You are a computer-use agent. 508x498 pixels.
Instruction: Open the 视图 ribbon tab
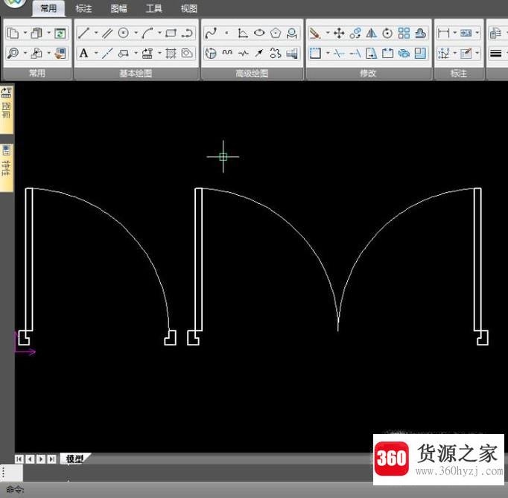(189, 8)
